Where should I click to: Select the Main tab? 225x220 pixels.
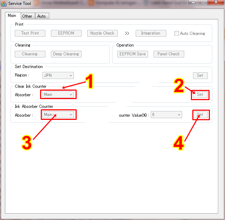coord(13,16)
